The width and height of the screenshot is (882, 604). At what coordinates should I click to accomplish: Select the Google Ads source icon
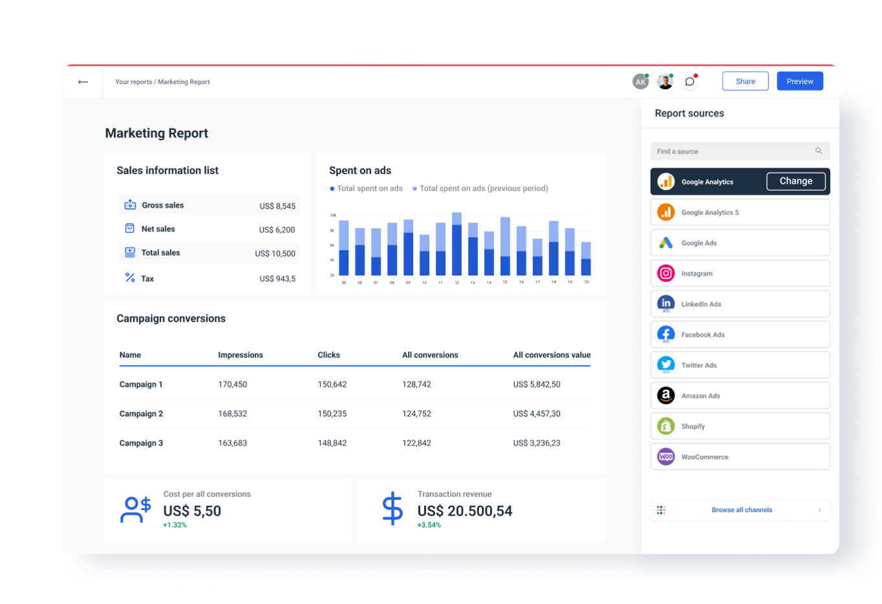[x=666, y=243]
